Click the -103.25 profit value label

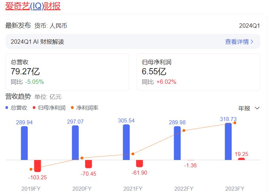pos(38,178)
